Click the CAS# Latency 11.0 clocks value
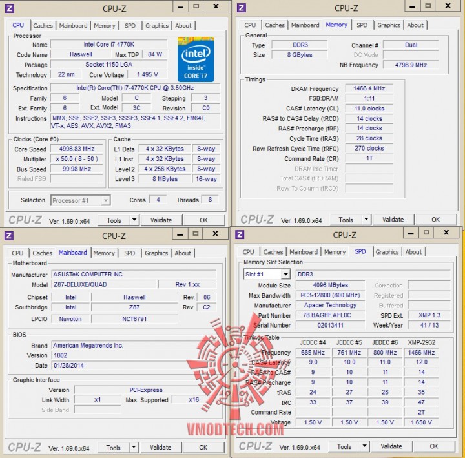Image resolution: width=465 pixels, height=458 pixels. [x=369, y=109]
